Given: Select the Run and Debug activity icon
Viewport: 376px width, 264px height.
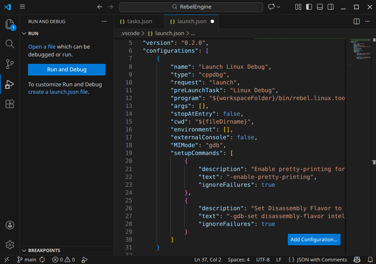Looking at the screenshot, I should 10,84.
